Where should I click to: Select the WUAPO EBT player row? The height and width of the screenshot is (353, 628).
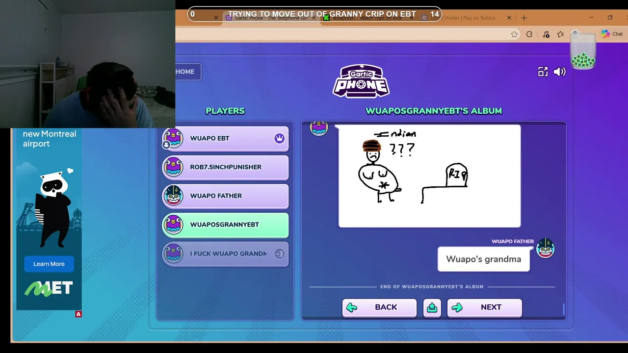point(225,139)
